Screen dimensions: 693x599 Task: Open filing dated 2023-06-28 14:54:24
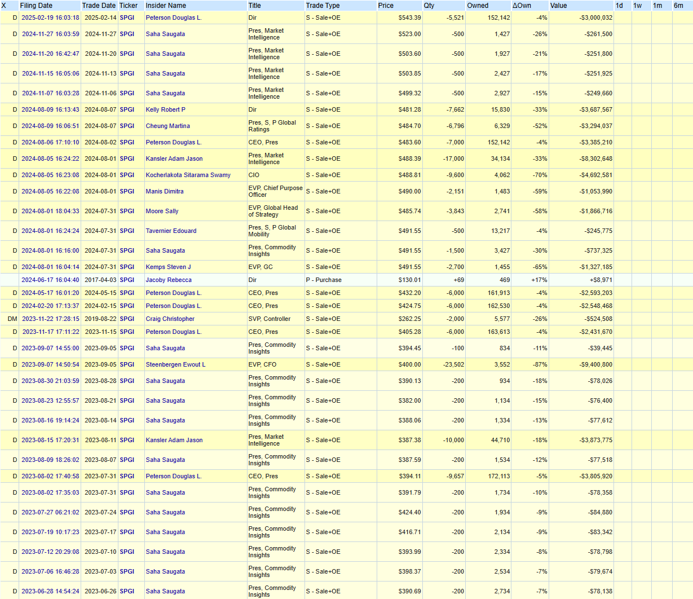pyautogui.click(x=50, y=591)
